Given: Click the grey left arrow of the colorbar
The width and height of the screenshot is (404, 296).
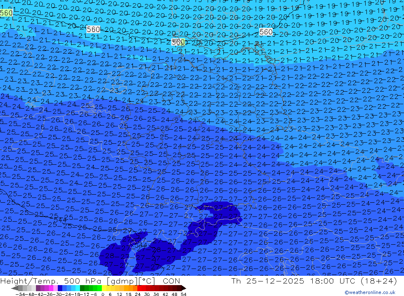Looking at the screenshot, I should tap(15, 288).
